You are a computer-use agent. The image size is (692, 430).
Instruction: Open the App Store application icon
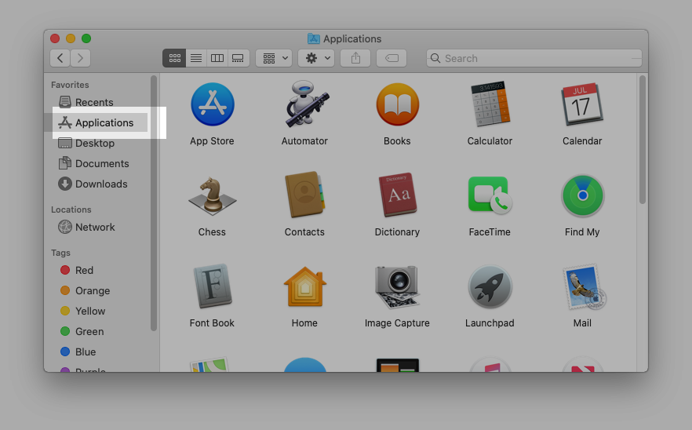[x=213, y=104]
